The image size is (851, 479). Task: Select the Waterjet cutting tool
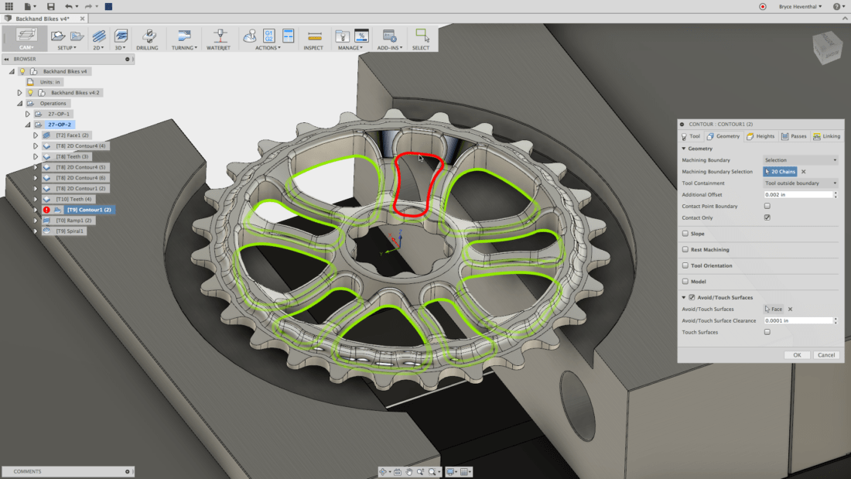pos(220,37)
